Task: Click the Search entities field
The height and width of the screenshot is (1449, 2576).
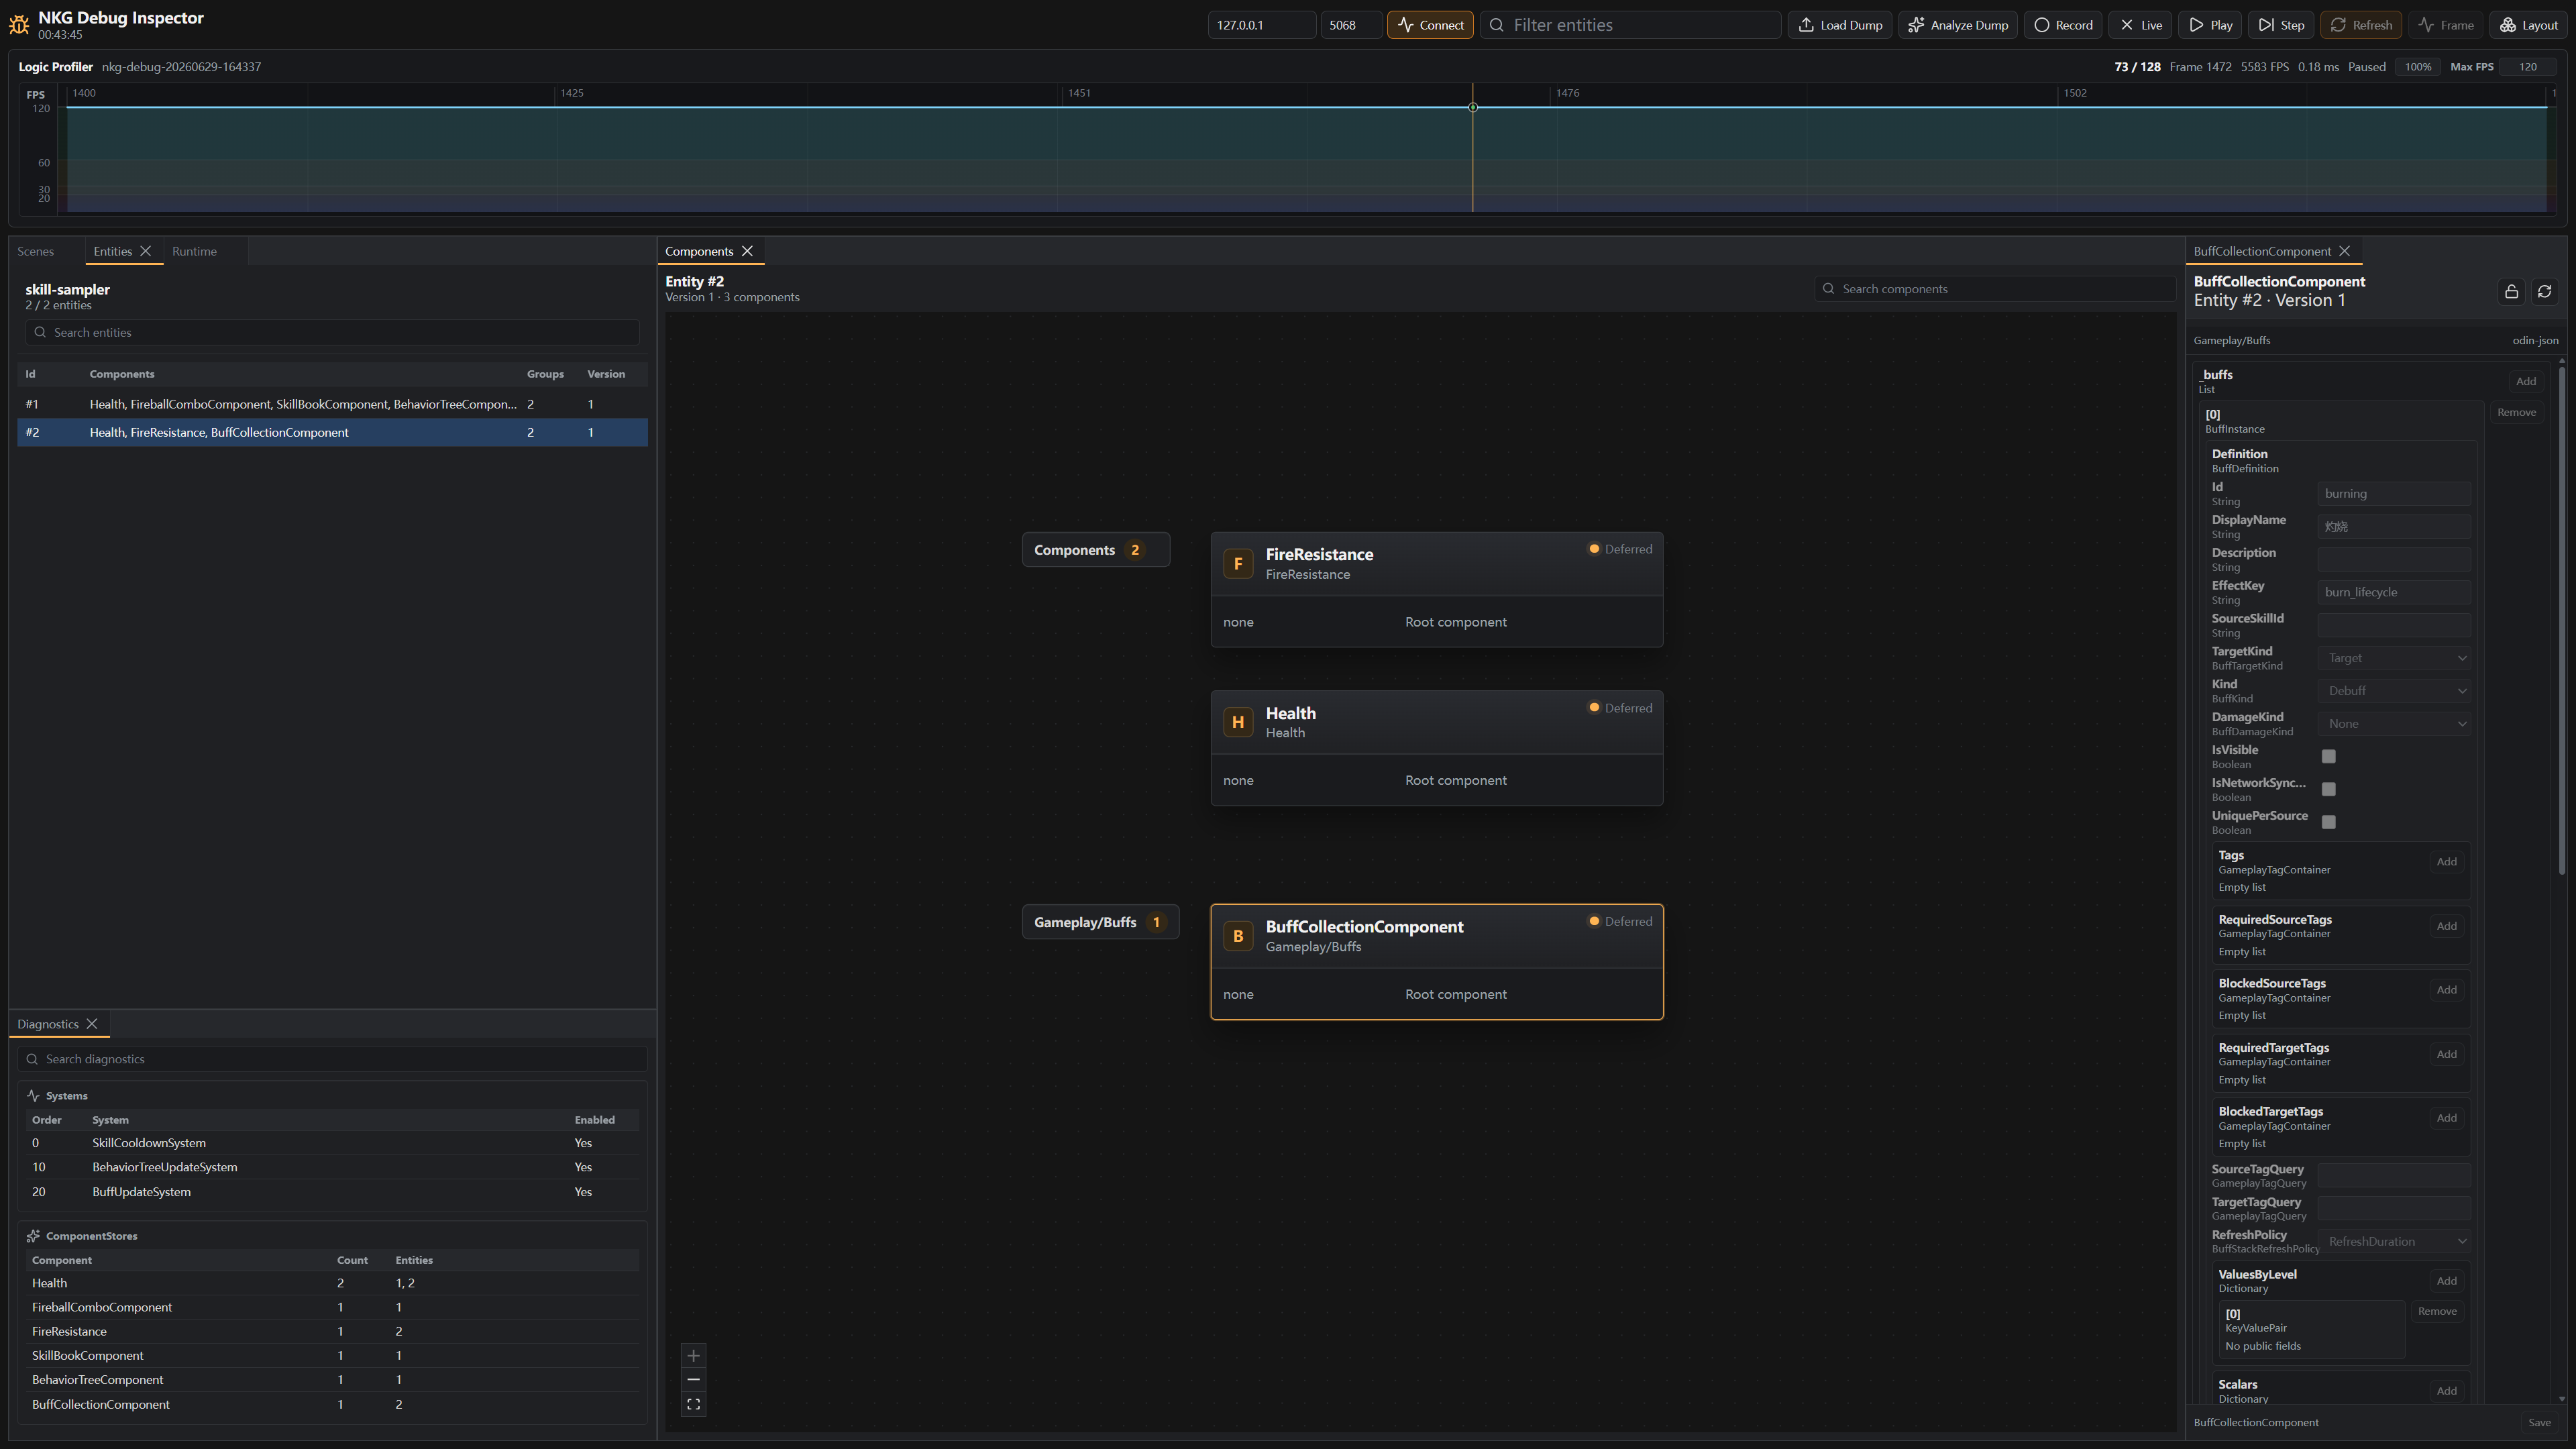Action: (x=332, y=332)
